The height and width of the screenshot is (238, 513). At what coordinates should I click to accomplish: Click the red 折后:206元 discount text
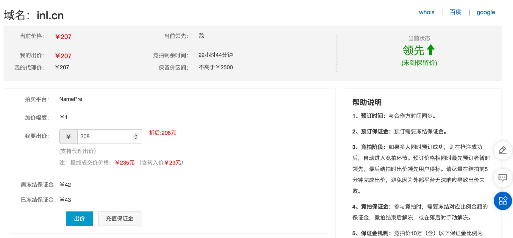pos(163,133)
